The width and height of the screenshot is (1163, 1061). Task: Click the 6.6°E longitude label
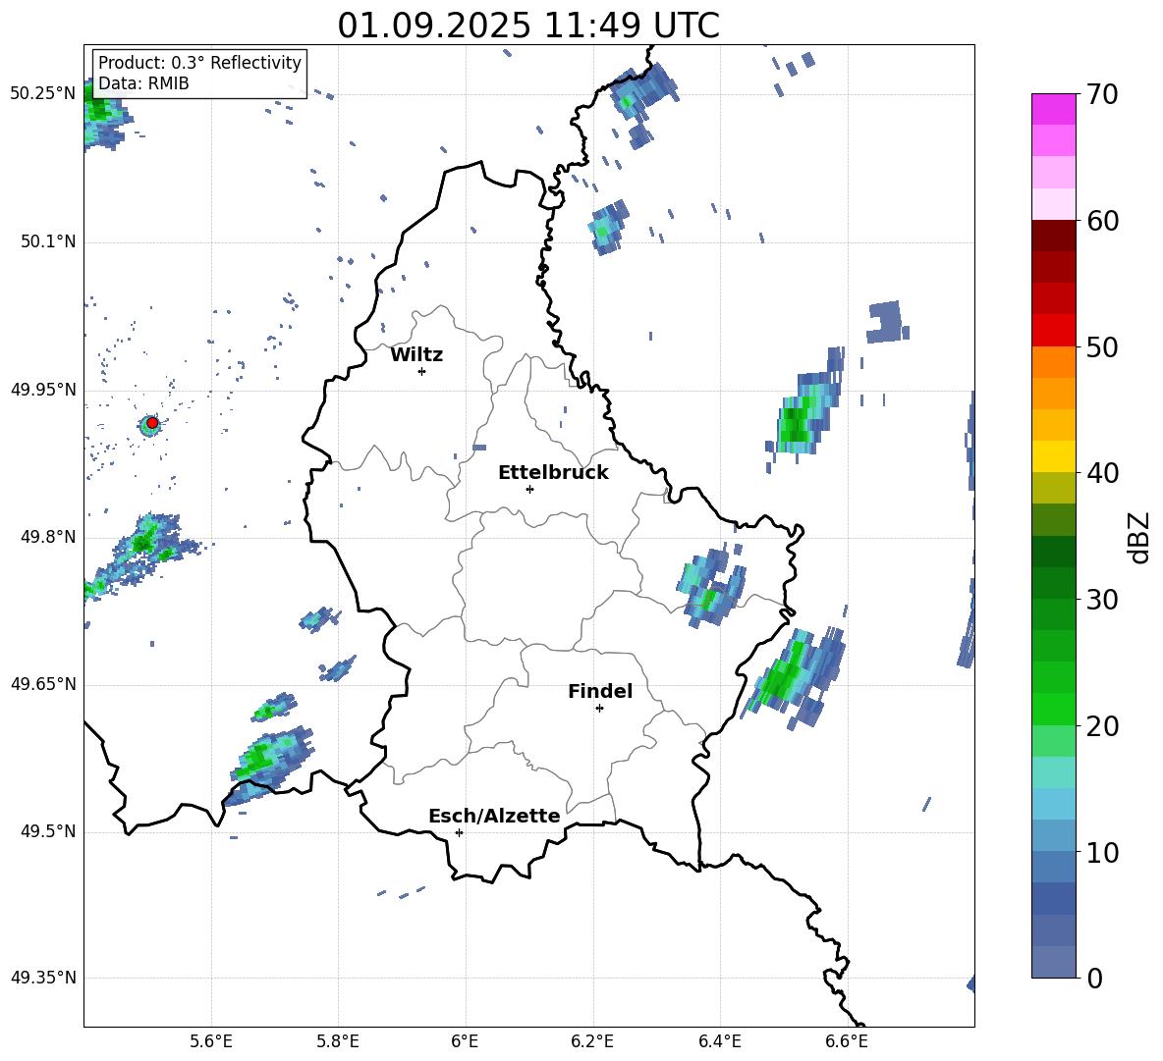(x=847, y=1041)
